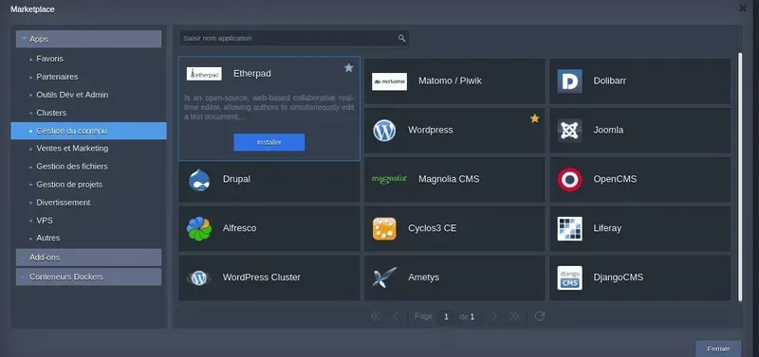The width and height of the screenshot is (759, 357).
Task: Click the Ametys logo icon
Action: coord(384,277)
